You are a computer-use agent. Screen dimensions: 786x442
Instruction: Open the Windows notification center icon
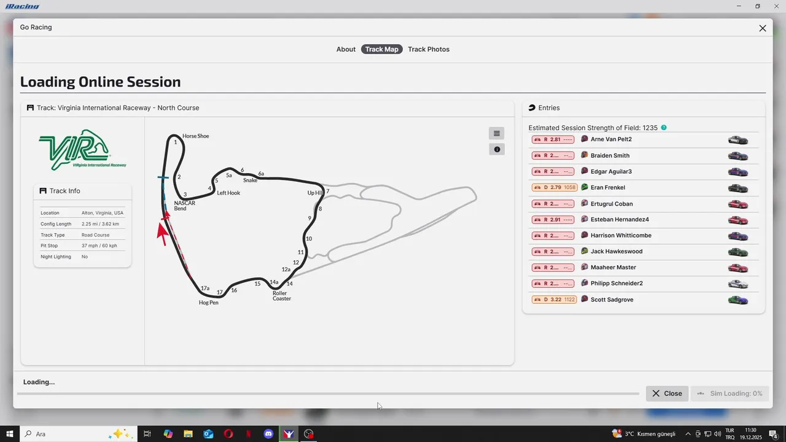point(774,434)
